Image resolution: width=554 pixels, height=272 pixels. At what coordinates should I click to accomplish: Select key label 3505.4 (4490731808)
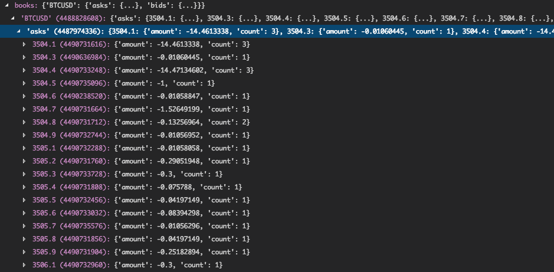click(x=71, y=187)
